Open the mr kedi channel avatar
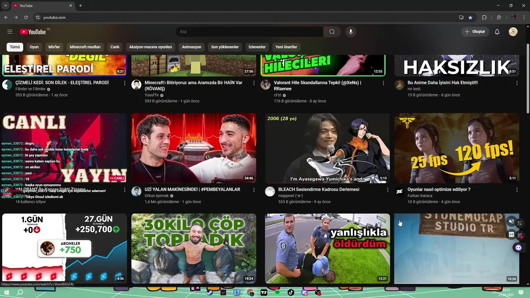Image resolution: width=530 pixels, height=298 pixels. click(x=399, y=85)
